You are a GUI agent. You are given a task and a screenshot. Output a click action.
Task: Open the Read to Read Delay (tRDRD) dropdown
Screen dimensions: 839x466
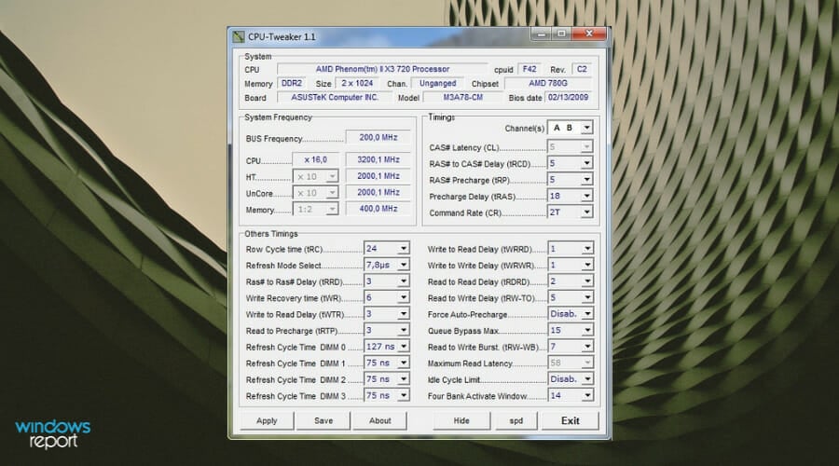(571, 281)
